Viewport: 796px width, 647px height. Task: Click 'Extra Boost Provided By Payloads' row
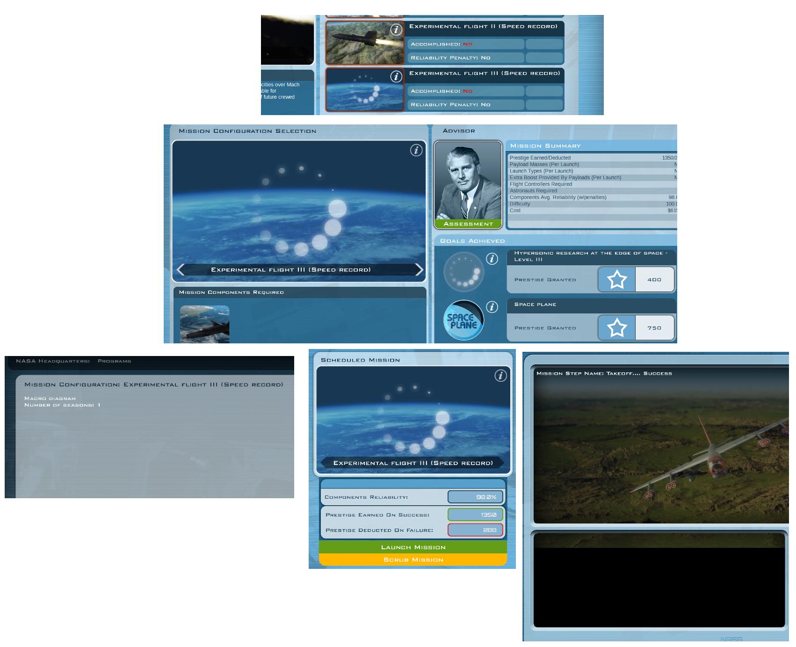pyautogui.click(x=593, y=178)
